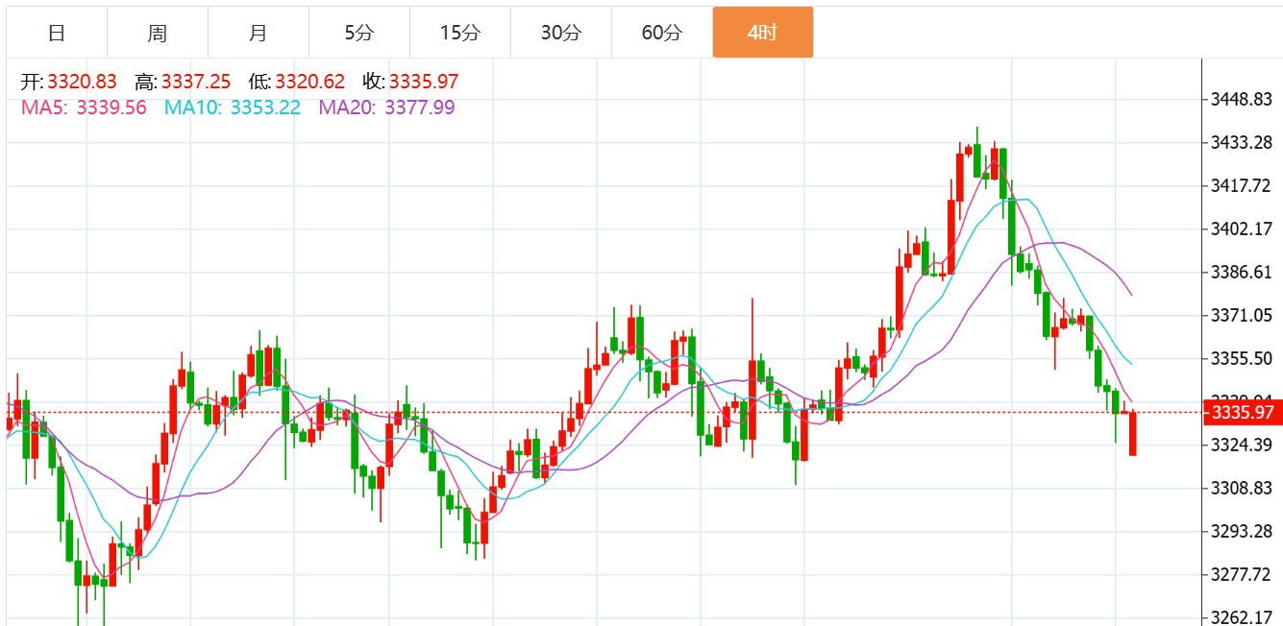
Task: Click the 3277.72 price axis label
Action: click(x=1241, y=574)
